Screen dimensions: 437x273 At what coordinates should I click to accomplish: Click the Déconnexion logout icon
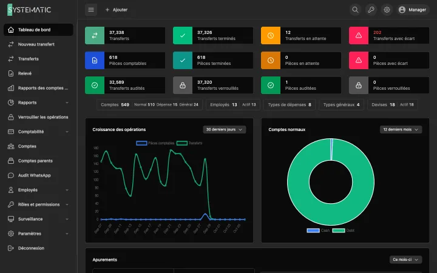(11, 248)
